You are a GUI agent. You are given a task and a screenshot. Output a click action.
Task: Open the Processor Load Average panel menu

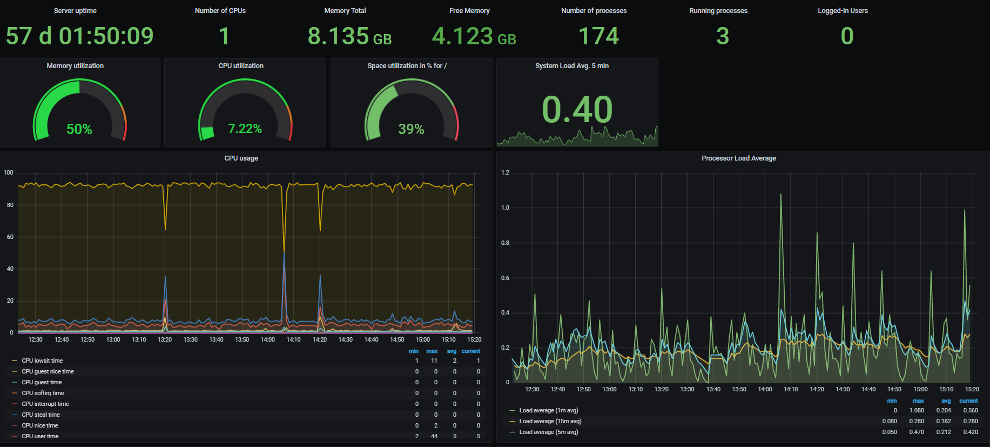click(x=738, y=158)
